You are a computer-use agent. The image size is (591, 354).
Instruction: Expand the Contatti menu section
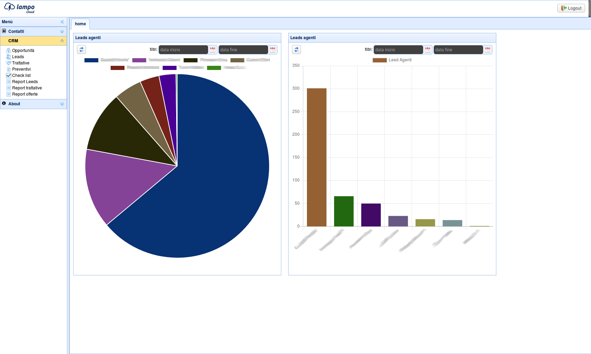click(x=62, y=32)
